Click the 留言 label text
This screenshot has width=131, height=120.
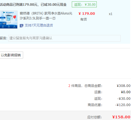tap(4, 38)
